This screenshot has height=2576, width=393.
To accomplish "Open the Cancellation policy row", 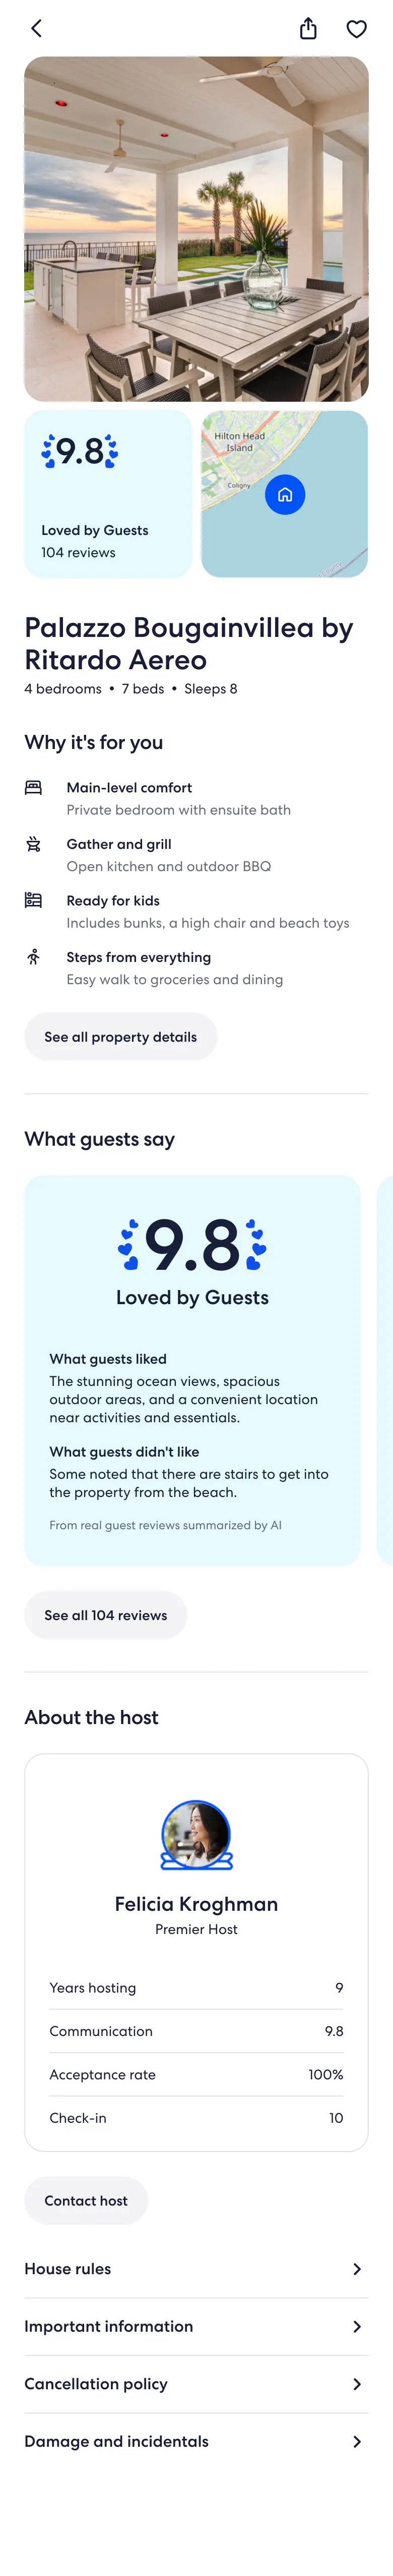I will point(196,2384).
